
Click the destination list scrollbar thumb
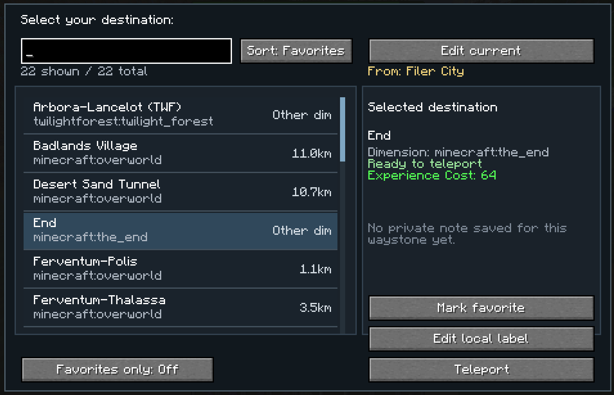(343, 129)
